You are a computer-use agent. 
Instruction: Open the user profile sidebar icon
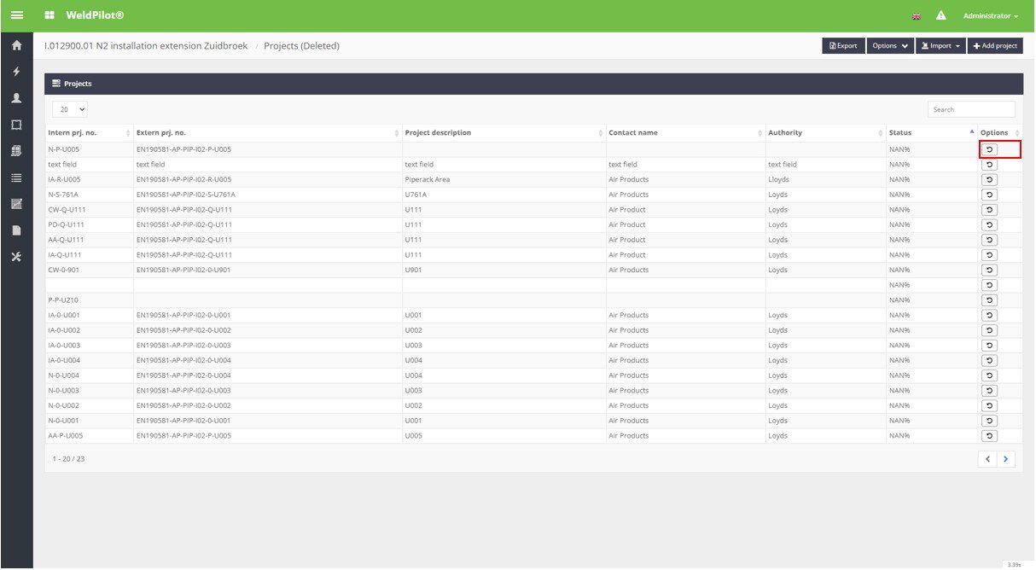pos(16,98)
